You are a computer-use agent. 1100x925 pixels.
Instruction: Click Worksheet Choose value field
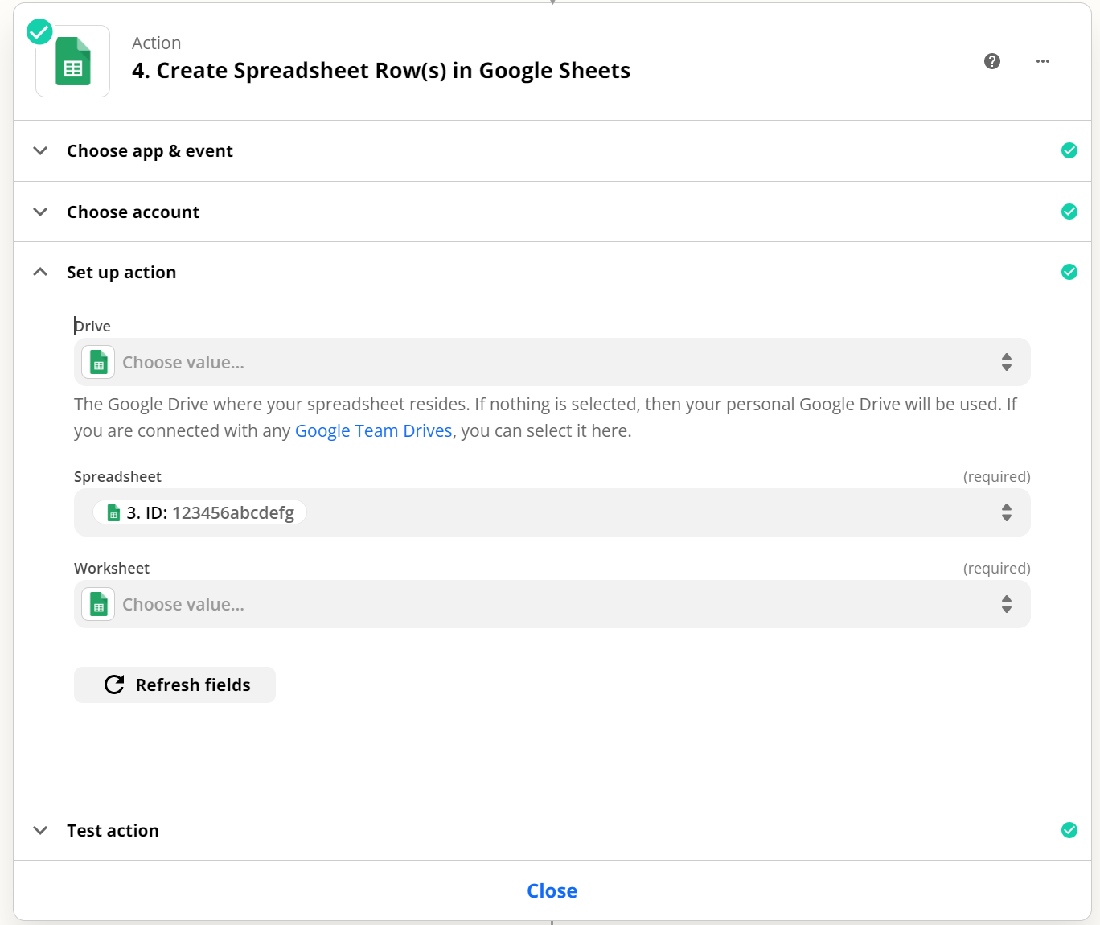552,604
